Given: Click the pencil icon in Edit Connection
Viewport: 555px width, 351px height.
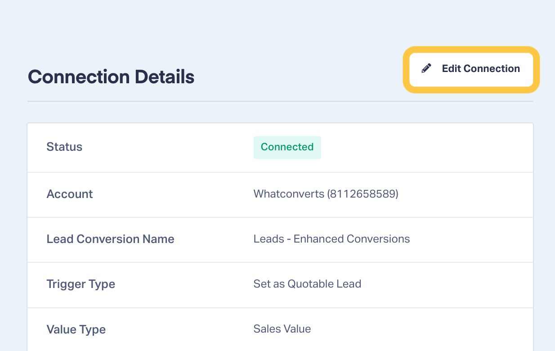Looking at the screenshot, I should click(x=426, y=68).
